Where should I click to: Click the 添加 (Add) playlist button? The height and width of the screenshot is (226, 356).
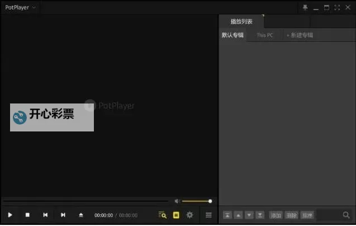point(276,215)
